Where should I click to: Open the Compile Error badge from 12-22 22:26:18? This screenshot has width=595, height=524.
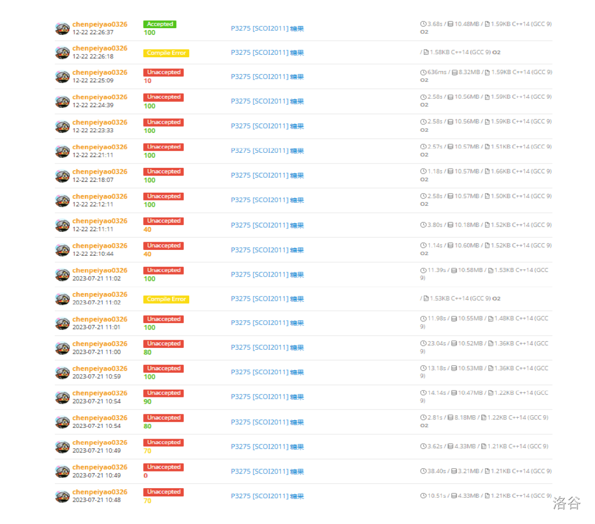(166, 53)
